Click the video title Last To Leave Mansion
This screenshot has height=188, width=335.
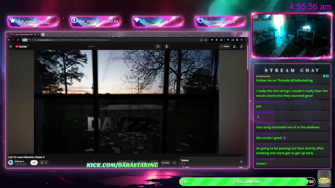(x=26, y=157)
